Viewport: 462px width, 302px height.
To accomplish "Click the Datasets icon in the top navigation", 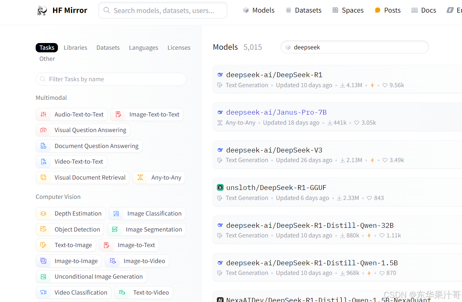I will click(289, 10).
